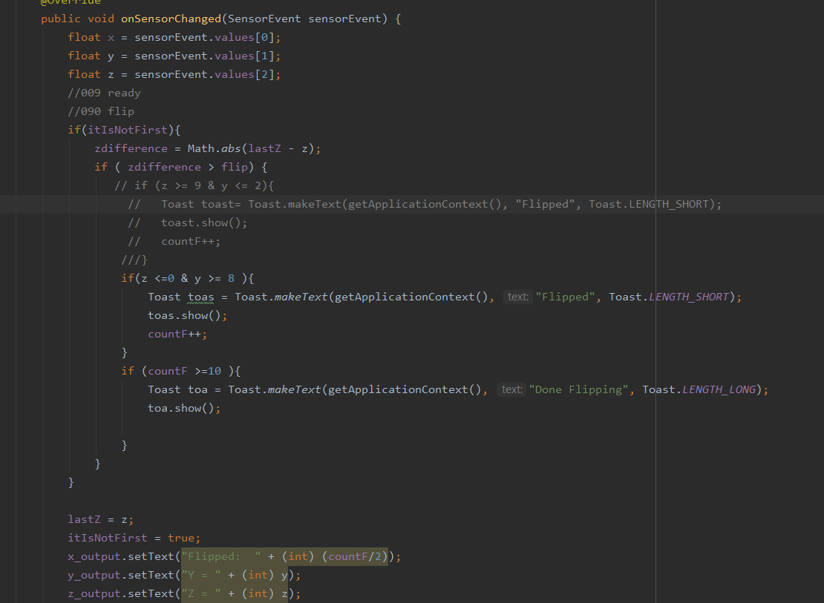Screen dimensions: 824x603
Task: Place cursor on line "float x = sensorEvent.values[0];"
Action: tap(174, 37)
